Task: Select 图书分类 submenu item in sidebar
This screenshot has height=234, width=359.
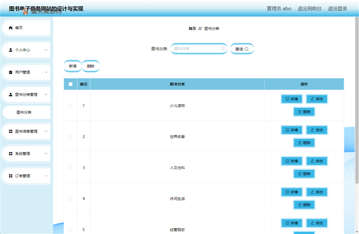Action: pyautogui.click(x=26, y=112)
